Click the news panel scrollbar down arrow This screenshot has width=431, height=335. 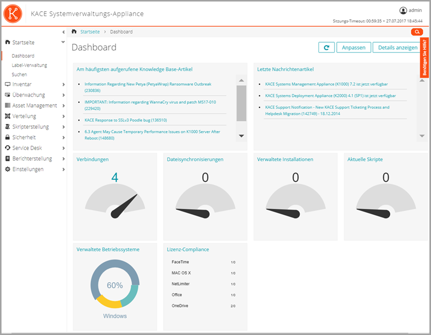tap(421, 136)
